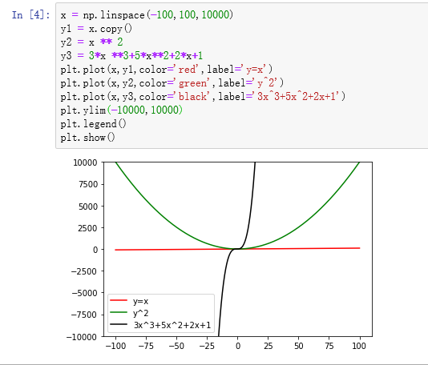Click the plt.show() line

pyautogui.click(x=87, y=138)
